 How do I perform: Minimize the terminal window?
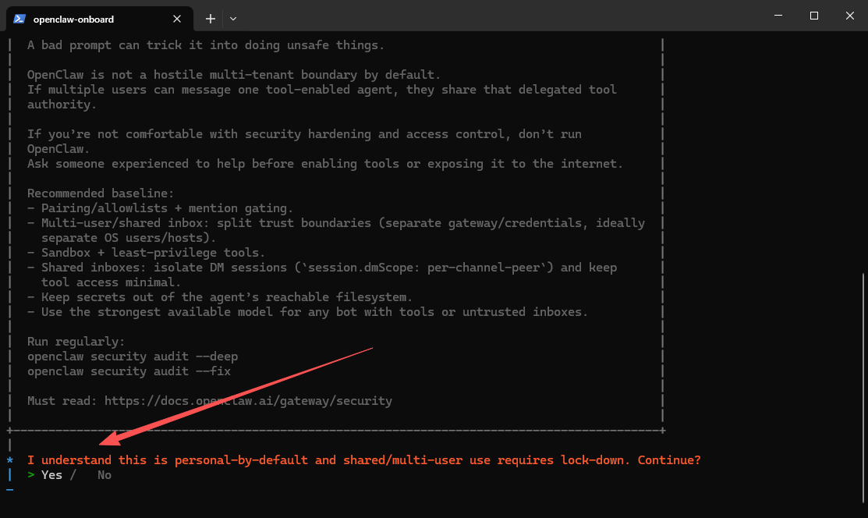click(778, 16)
